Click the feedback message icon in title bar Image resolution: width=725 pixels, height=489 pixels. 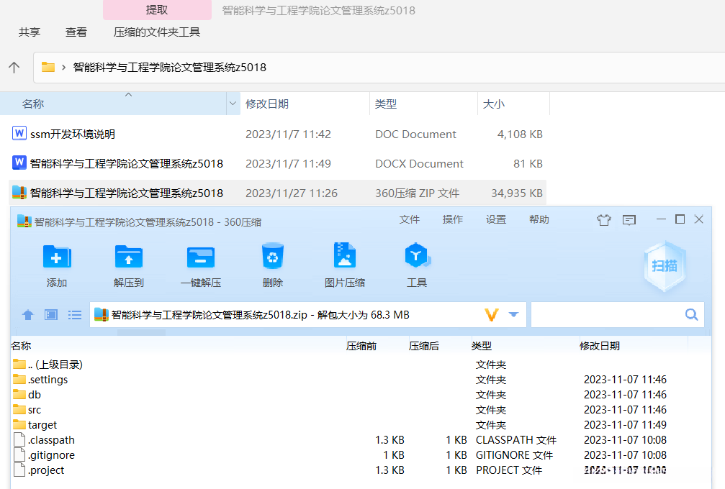point(629,220)
